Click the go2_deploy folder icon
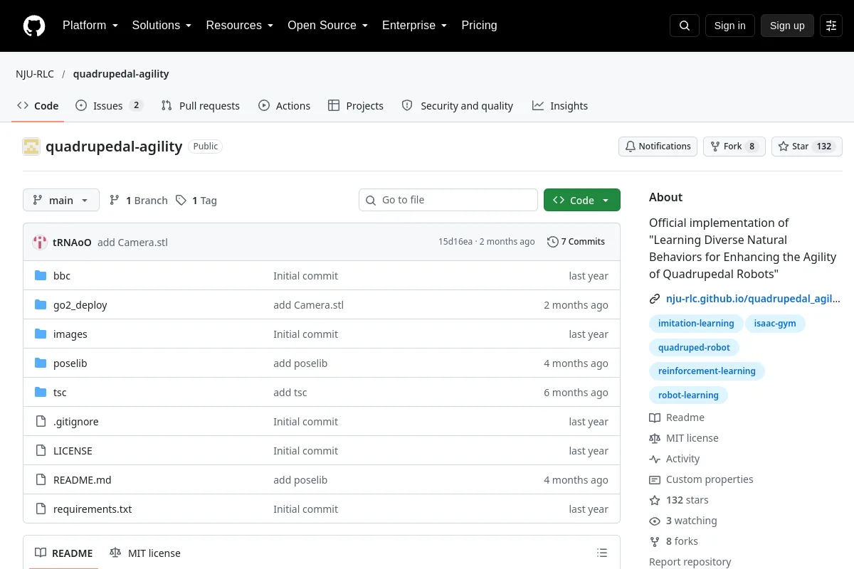The image size is (854, 569). (41, 305)
